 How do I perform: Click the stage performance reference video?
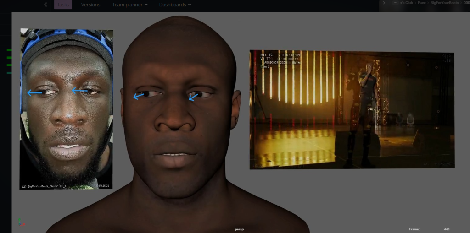coord(352,109)
